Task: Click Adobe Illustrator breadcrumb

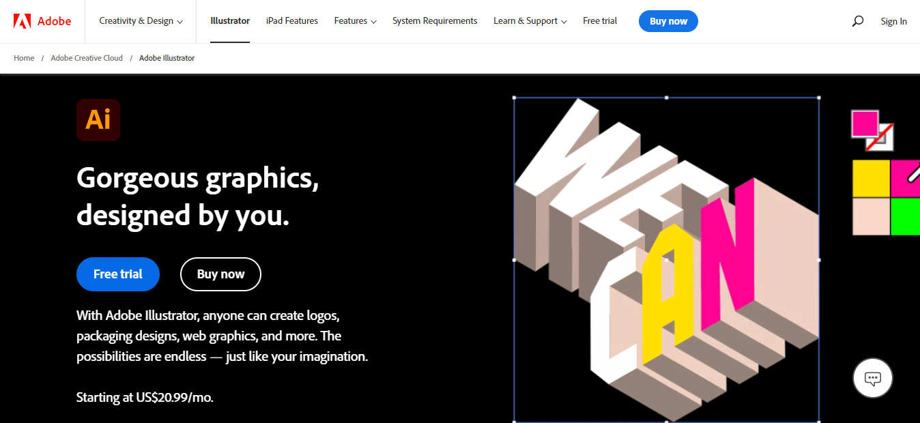Action: tap(167, 58)
